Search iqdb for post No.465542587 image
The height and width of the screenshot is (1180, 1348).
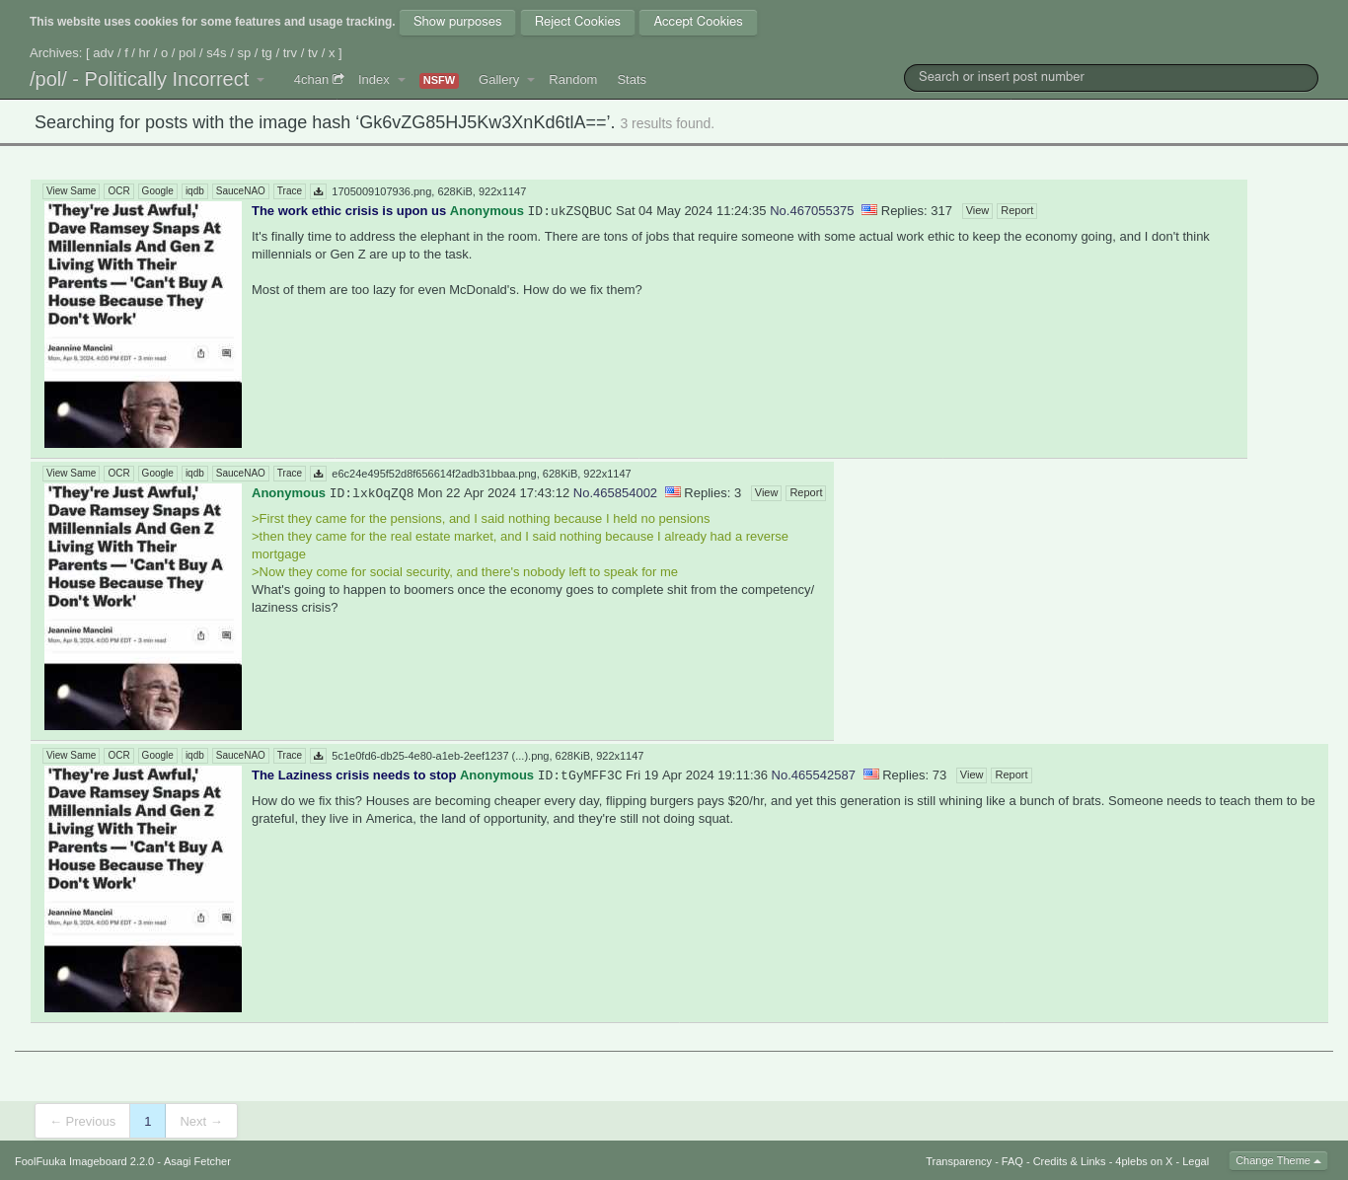point(194,756)
